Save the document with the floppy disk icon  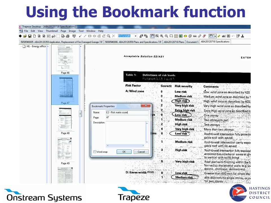(x=30, y=36)
